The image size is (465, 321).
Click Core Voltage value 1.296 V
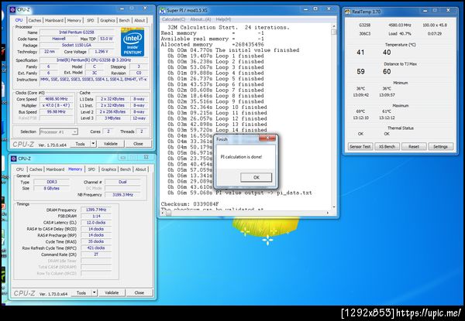pos(102,52)
